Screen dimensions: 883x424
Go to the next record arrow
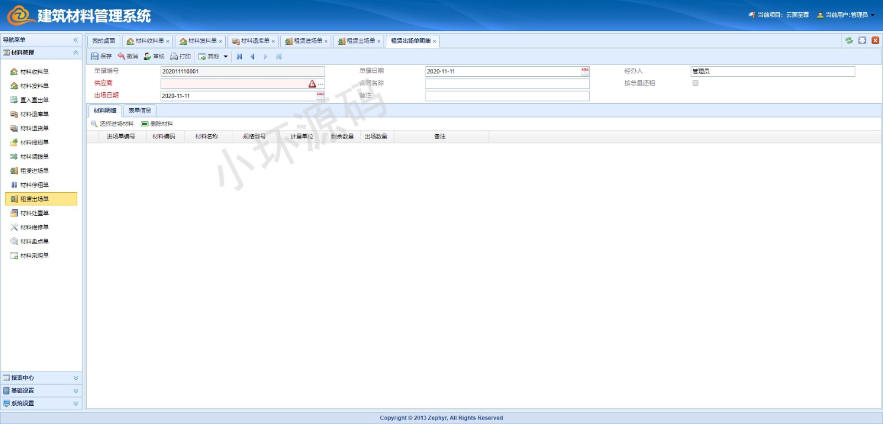[x=265, y=56]
